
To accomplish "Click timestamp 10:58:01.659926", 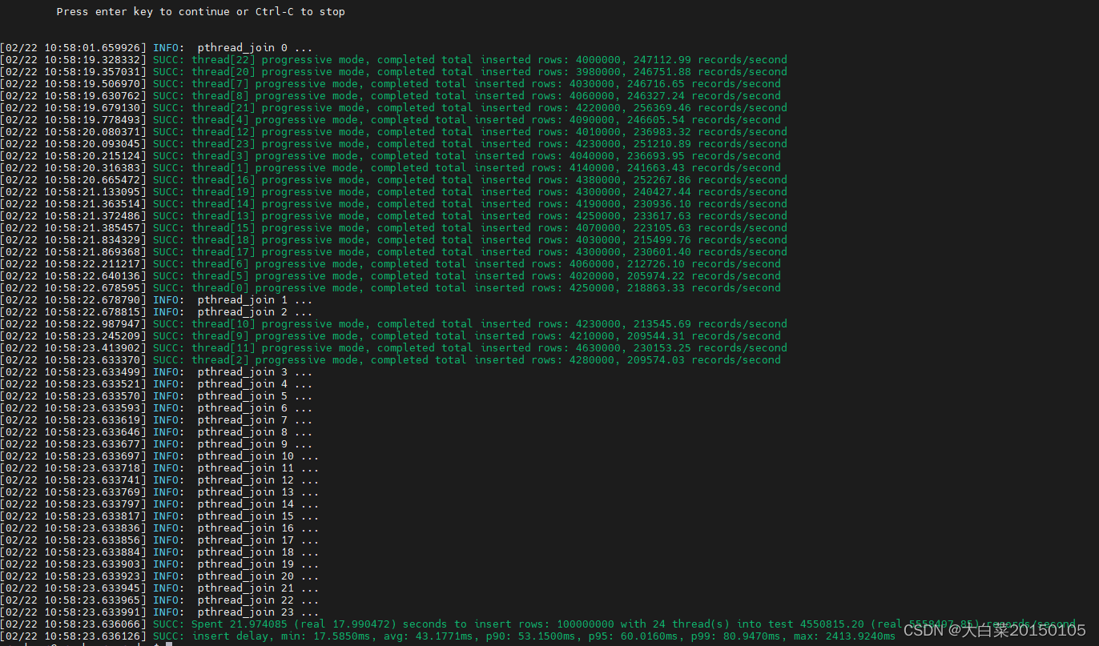I will tap(95, 48).
